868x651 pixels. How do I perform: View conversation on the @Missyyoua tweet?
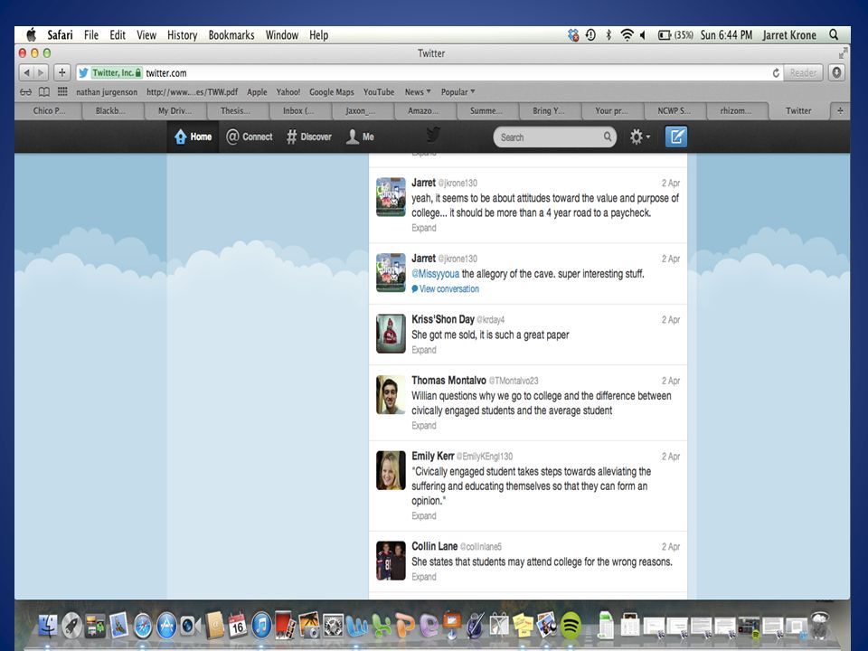coord(445,289)
